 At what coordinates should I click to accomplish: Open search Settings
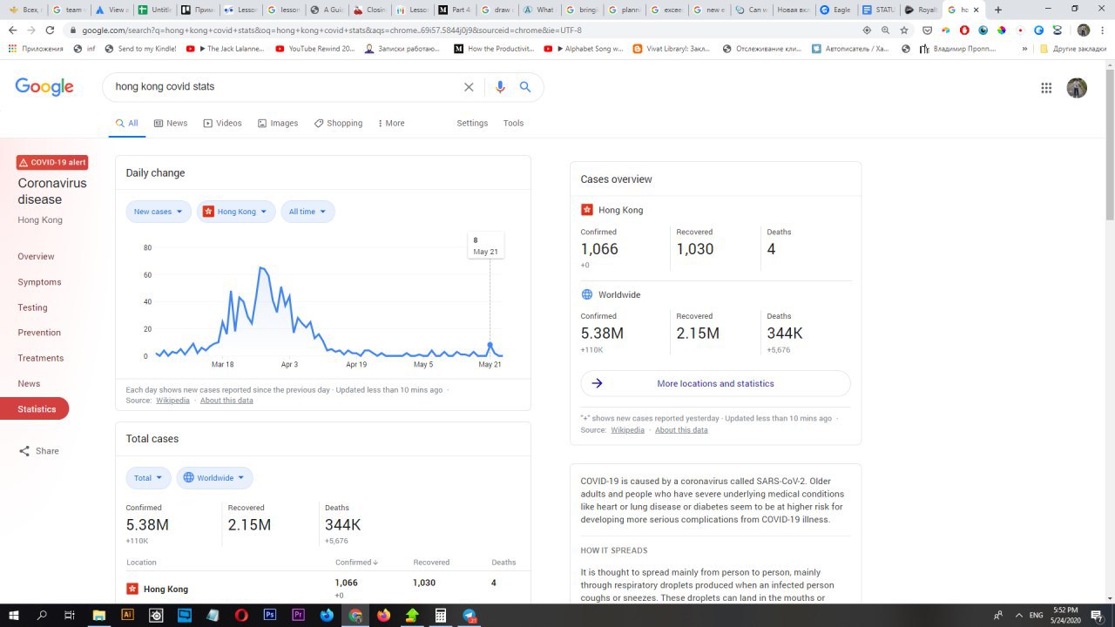[x=472, y=123]
